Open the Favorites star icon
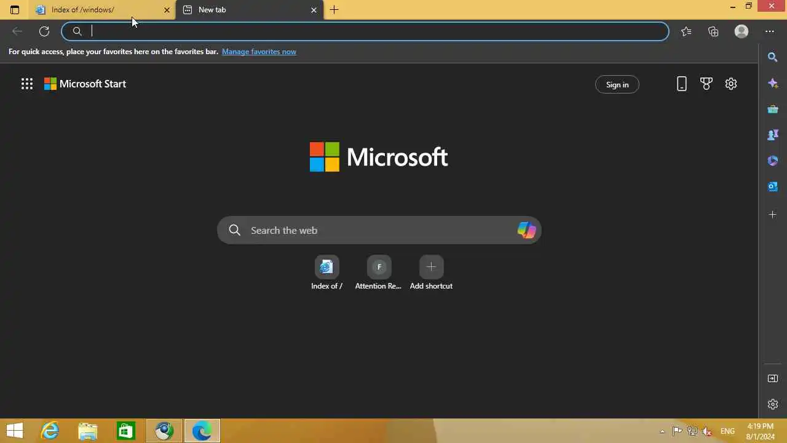787x443 pixels. tap(686, 31)
